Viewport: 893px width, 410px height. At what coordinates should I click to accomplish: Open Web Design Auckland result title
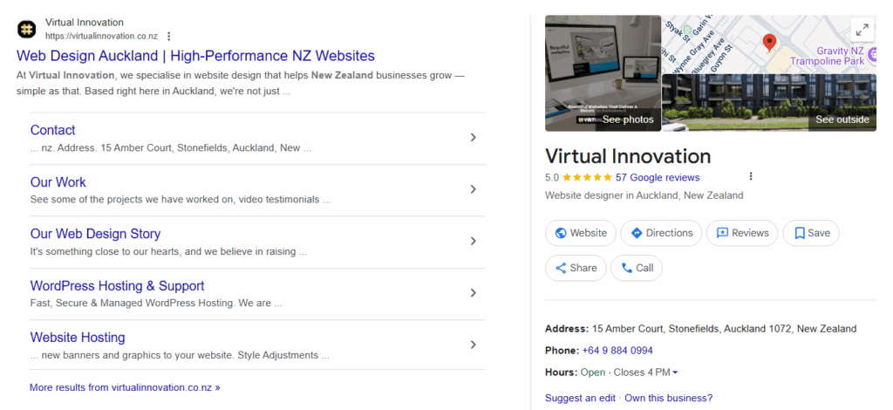click(x=196, y=56)
